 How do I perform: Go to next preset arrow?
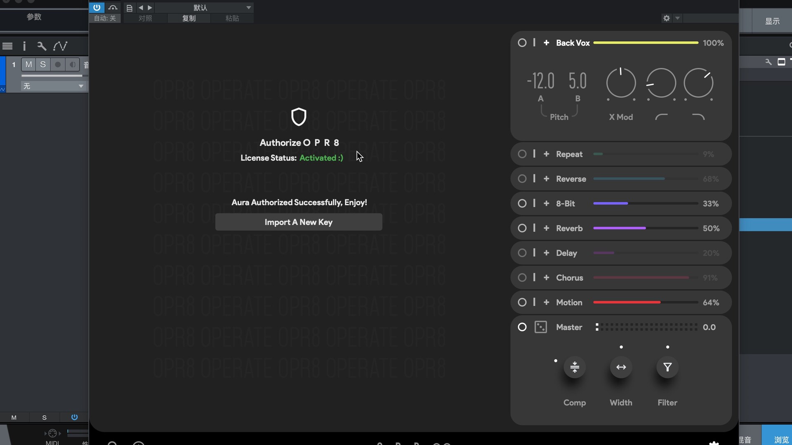click(150, 7)
